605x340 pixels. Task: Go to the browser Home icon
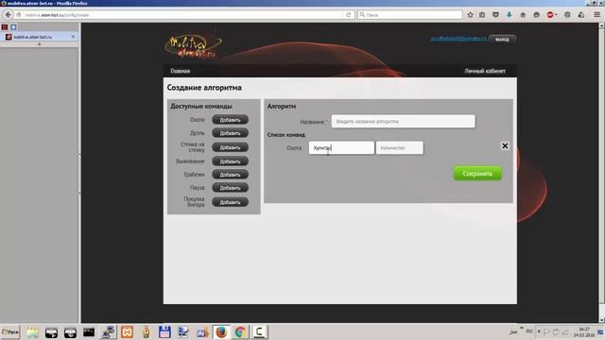coord(523,15)
